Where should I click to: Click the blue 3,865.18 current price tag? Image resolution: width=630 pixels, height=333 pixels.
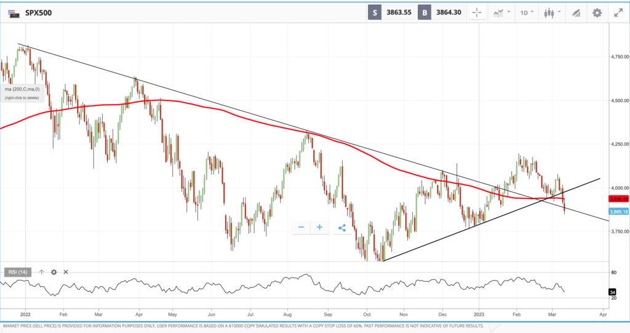[618, 212]
